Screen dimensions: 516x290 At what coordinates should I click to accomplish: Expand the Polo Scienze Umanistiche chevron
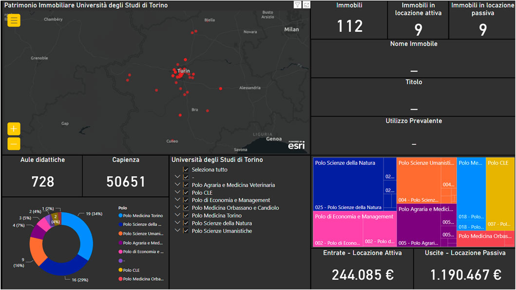tap(177, 230)
